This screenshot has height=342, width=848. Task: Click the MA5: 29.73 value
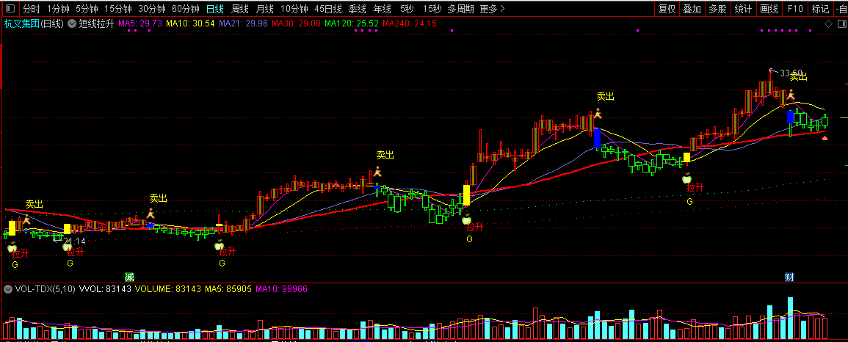[x=140, y=23]
